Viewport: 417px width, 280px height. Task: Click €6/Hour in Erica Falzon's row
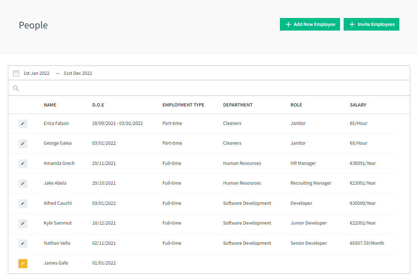(x=358, y=123)
